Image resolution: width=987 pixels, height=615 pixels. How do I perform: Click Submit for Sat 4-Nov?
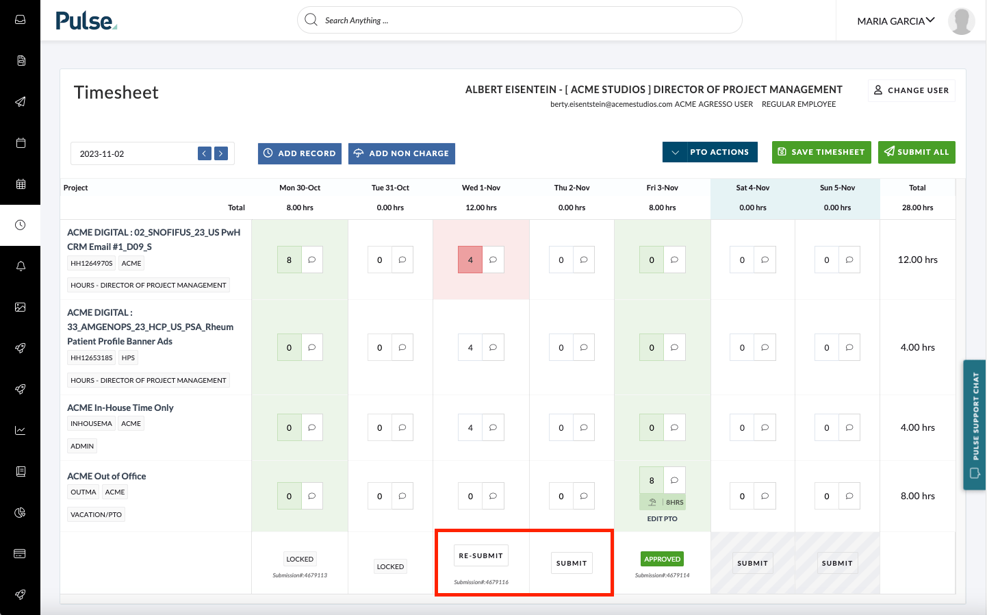tap(753, 563)
